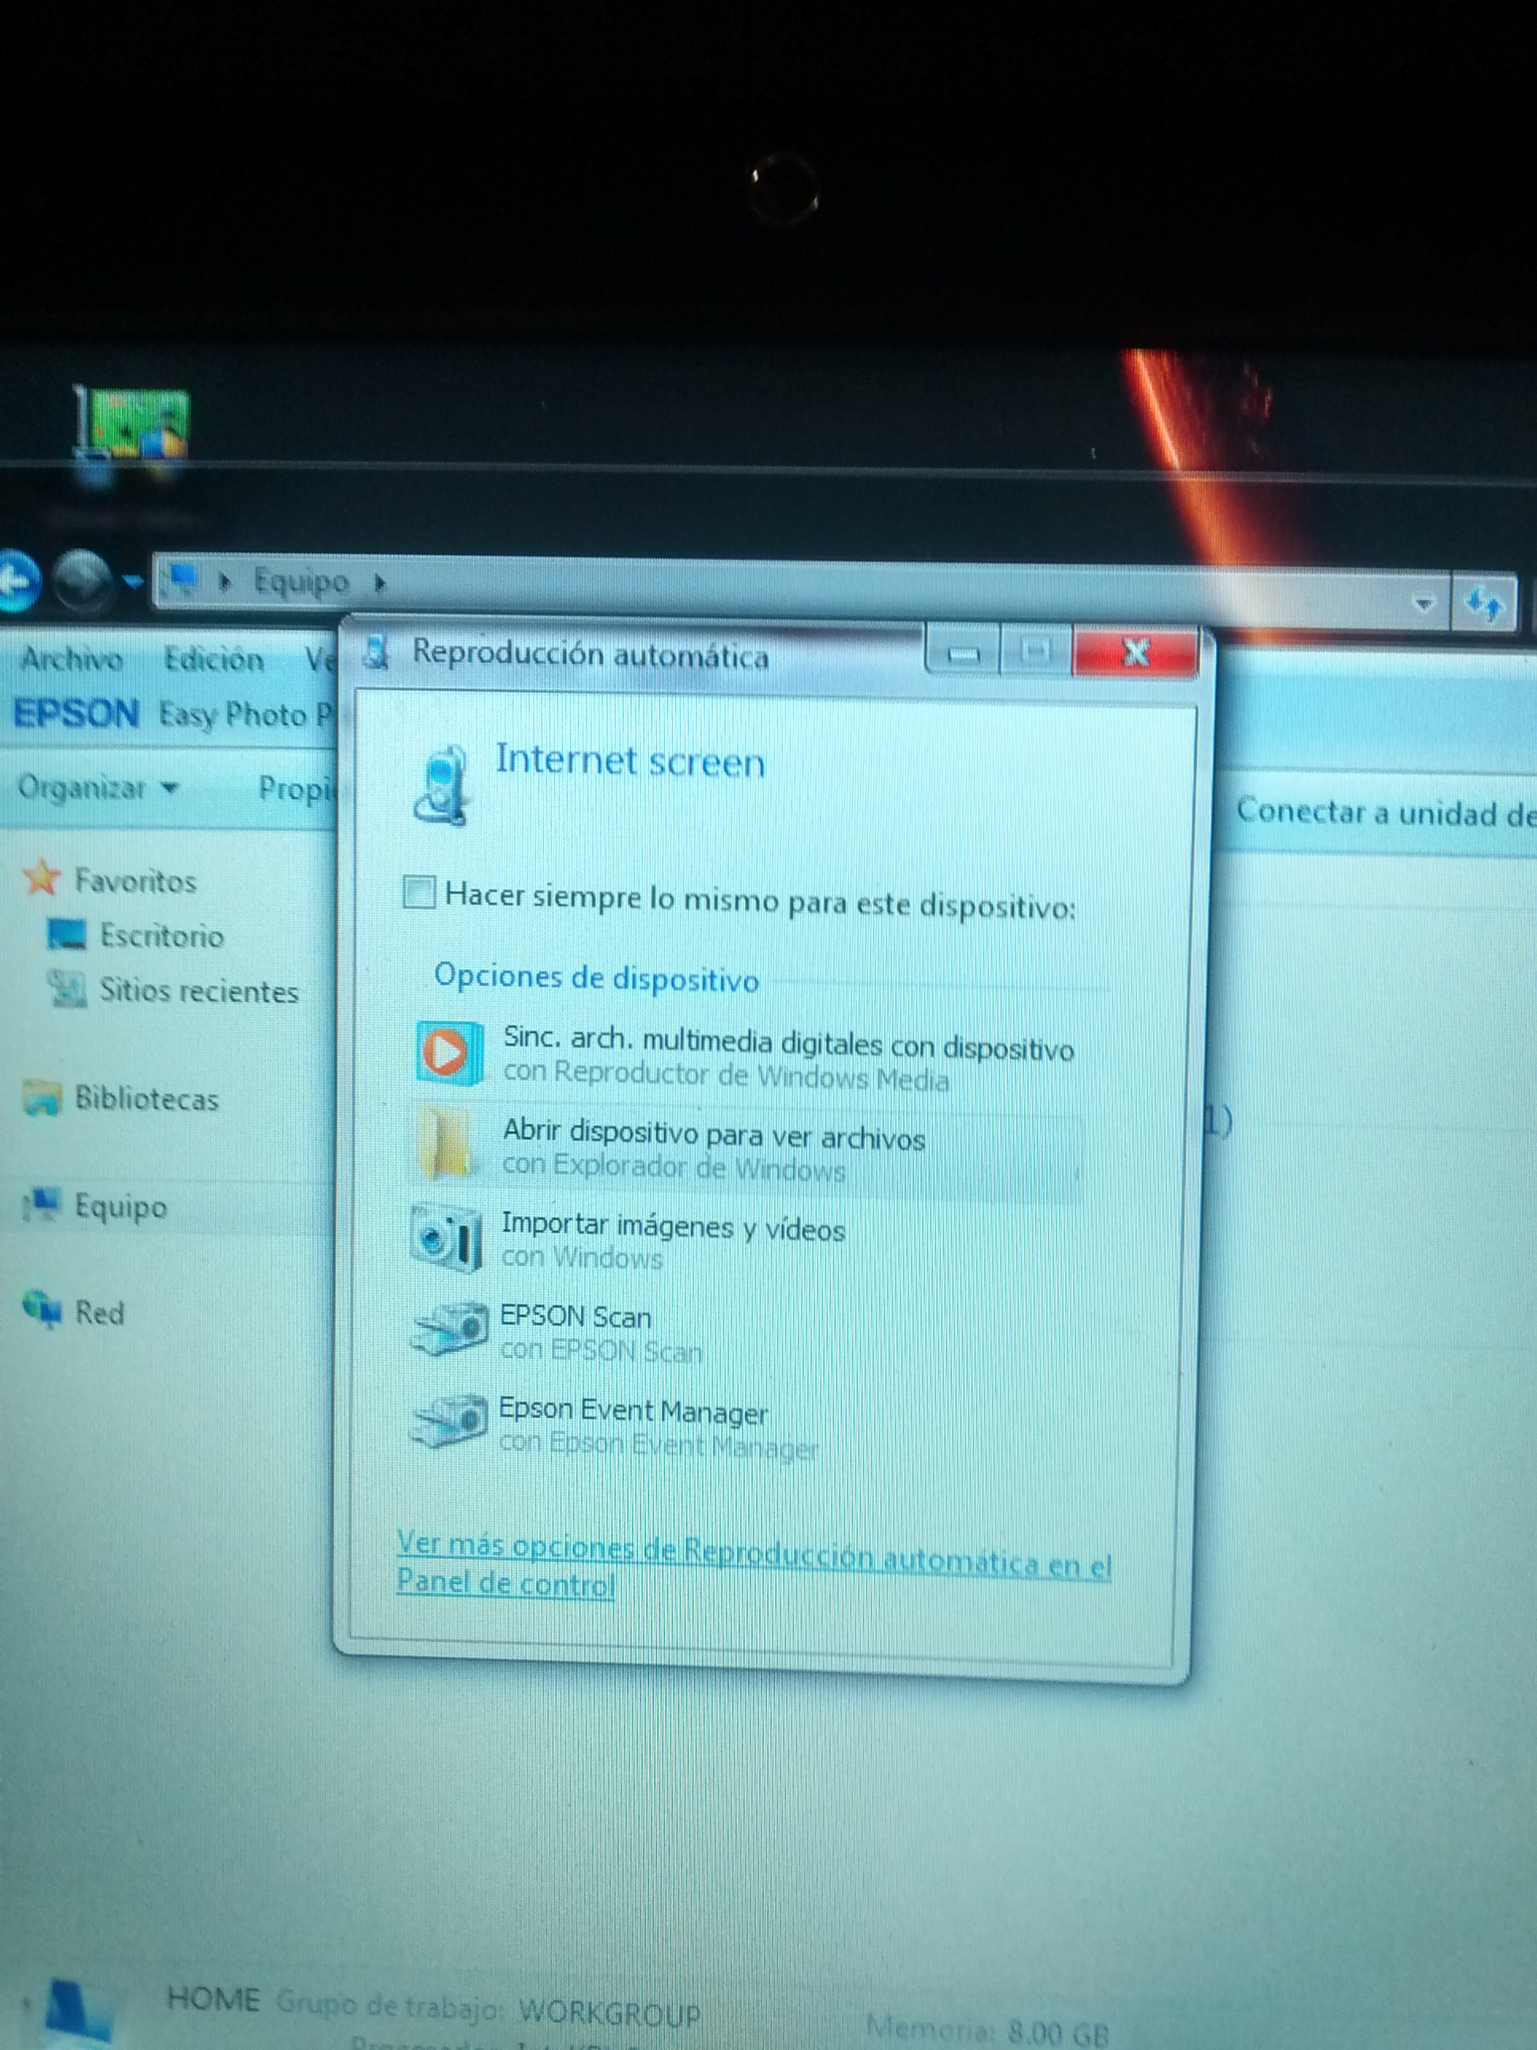Screen dimensions: 1537x2050
Task: Open the Edición menu in Explorer
Action: coord(214,660)
